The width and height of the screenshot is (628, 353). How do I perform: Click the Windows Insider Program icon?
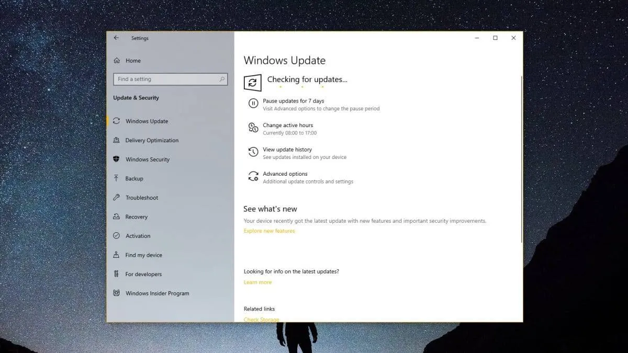(117, 293)
